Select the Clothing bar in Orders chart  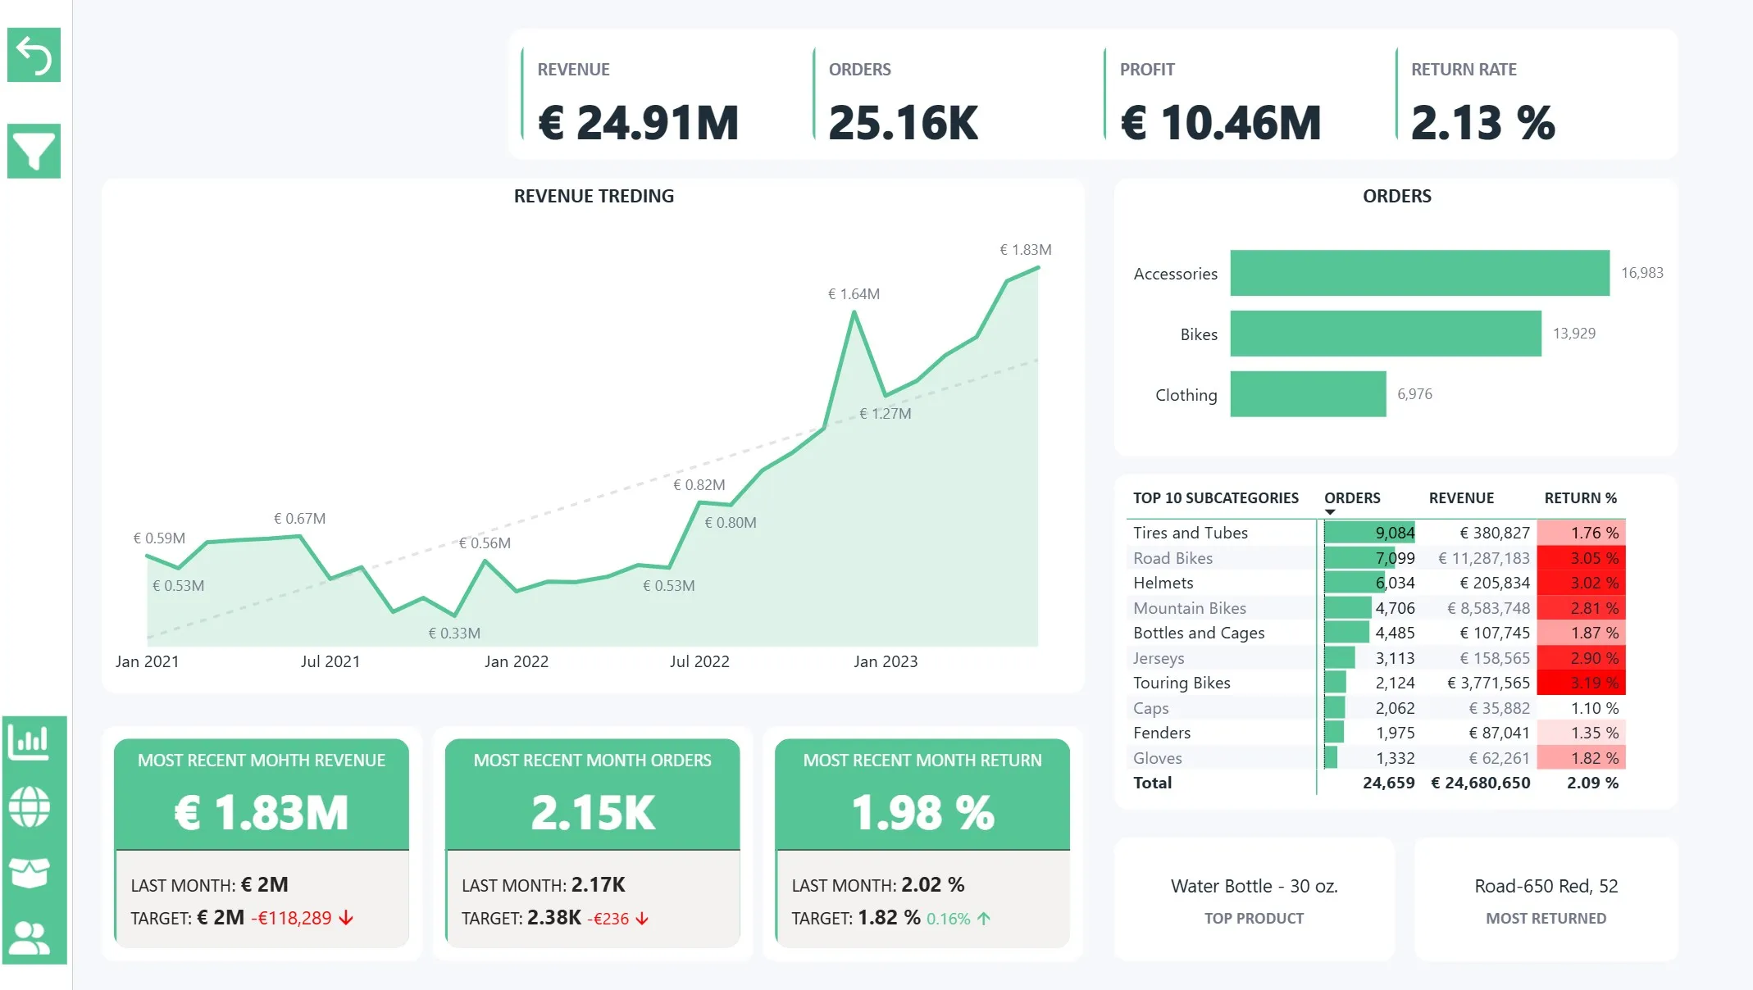[x=1308, y=394]
